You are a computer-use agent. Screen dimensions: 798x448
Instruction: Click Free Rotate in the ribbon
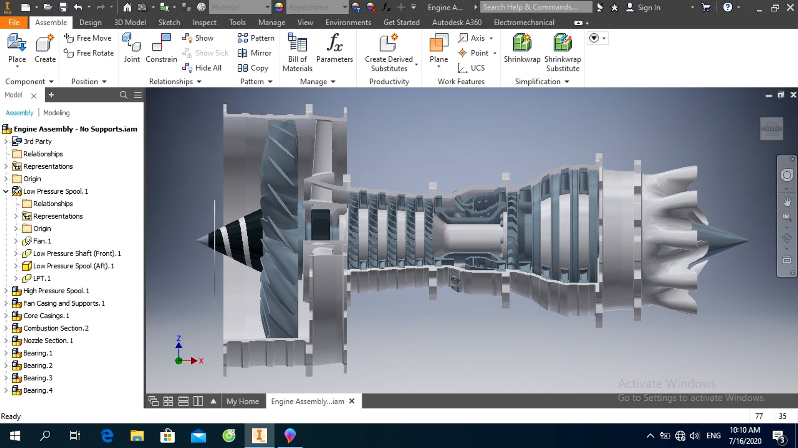[89, 53]
